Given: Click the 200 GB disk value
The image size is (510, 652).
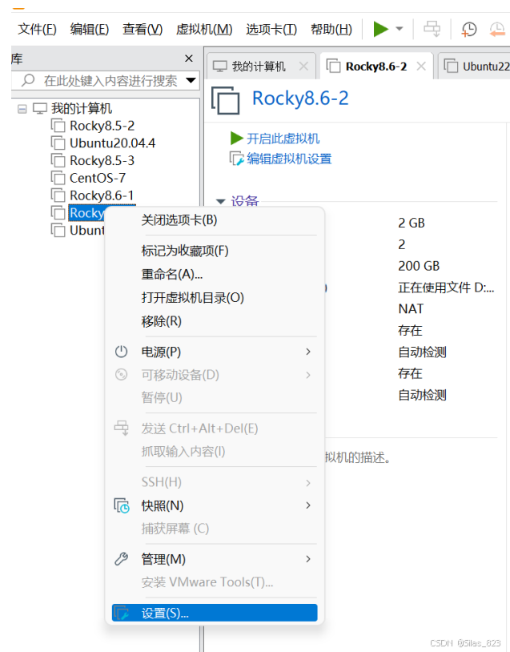Looking at the screenshot, I should pyautogui.click(x=419, y=266).
